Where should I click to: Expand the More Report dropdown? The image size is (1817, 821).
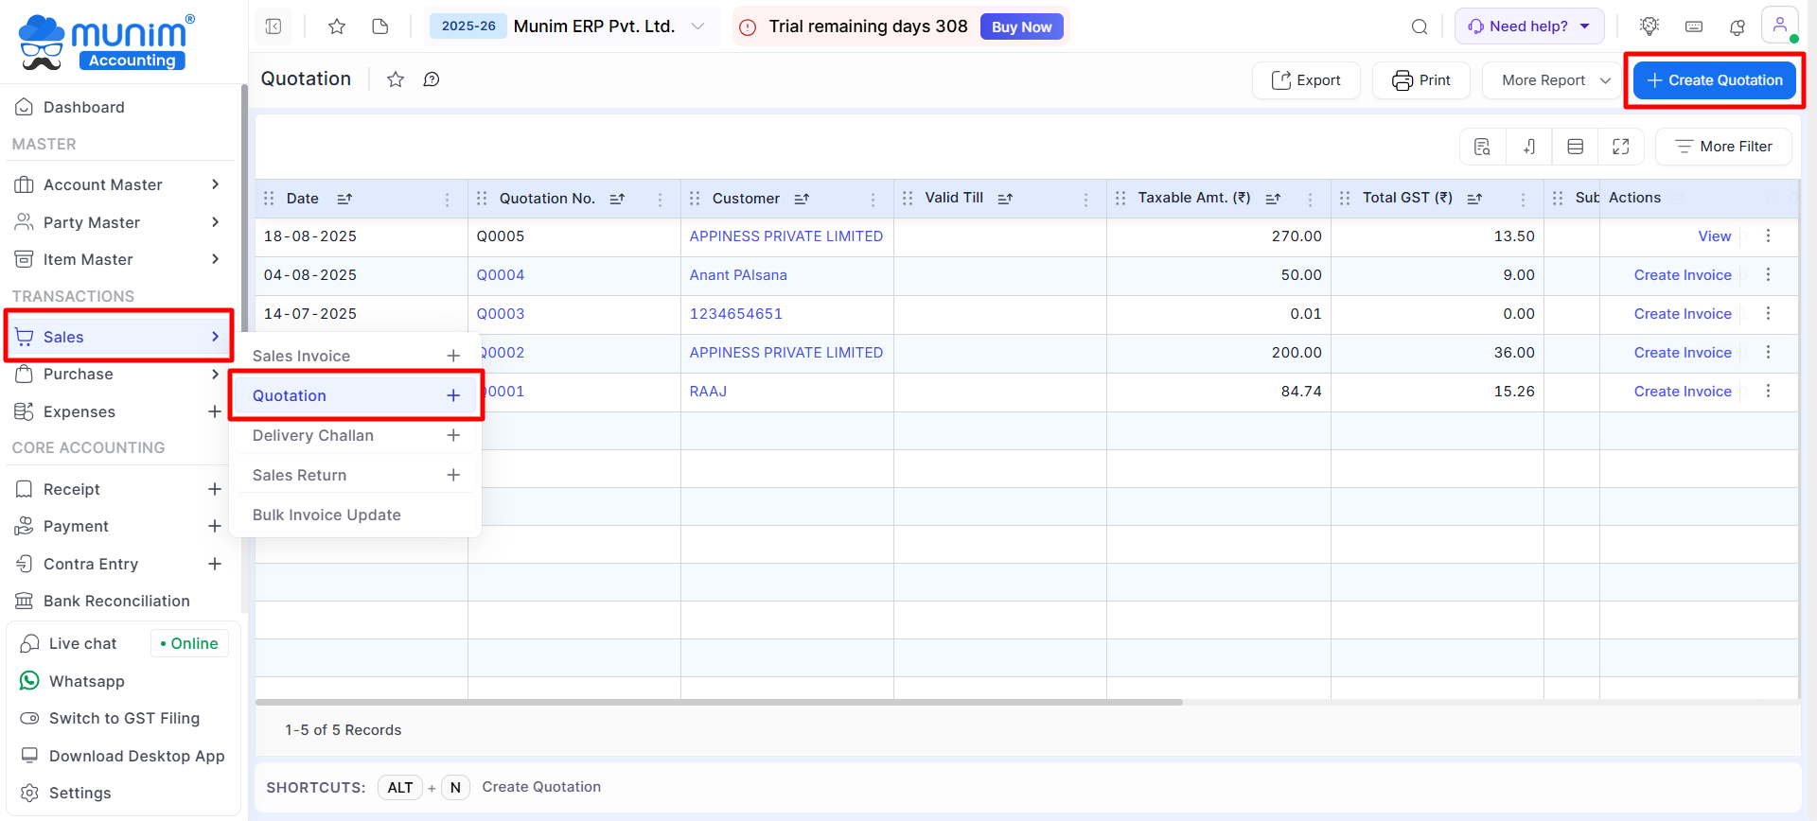tap(1555, 80)
